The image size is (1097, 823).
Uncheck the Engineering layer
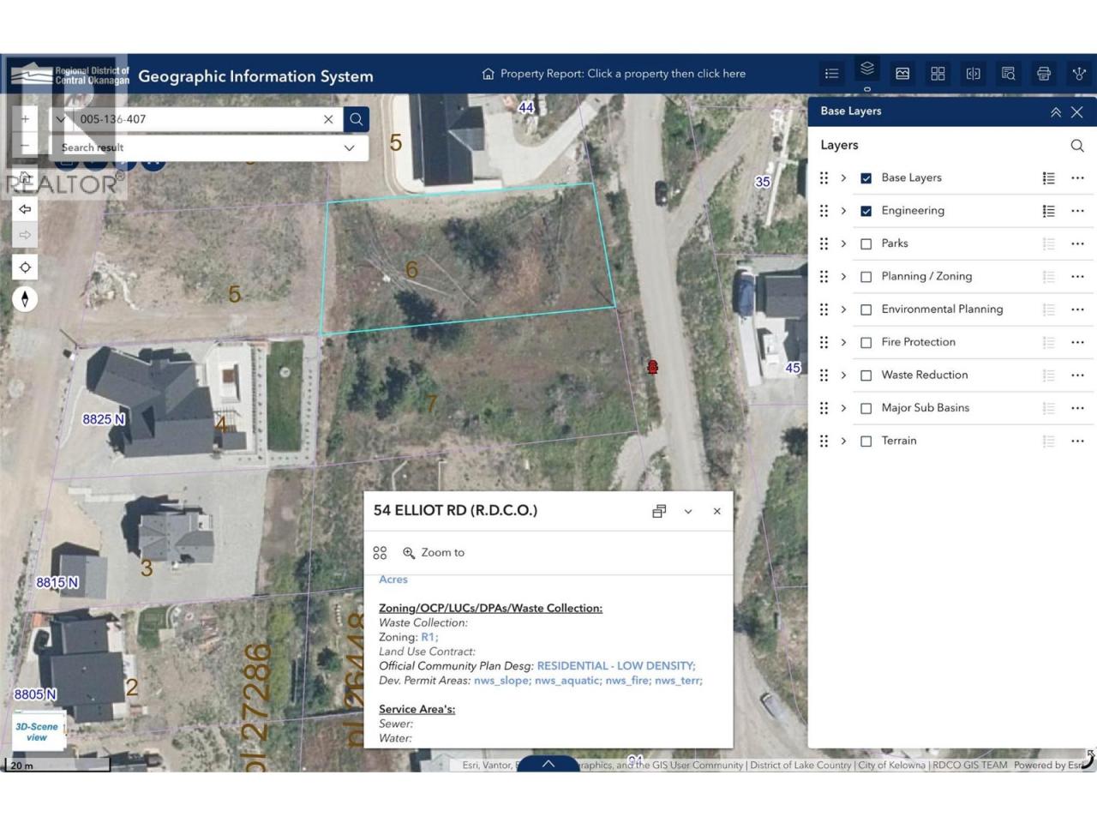[x=866, y=211]
